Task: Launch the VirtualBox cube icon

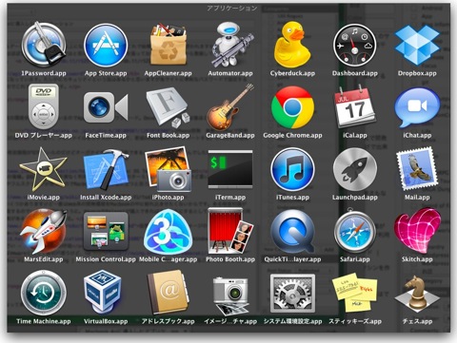Action: point(104,293)
